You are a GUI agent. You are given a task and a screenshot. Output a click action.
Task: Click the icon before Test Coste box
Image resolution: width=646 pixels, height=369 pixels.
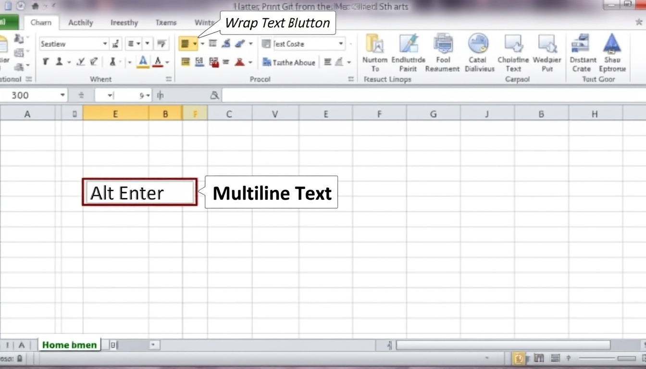tap(266, 44)
